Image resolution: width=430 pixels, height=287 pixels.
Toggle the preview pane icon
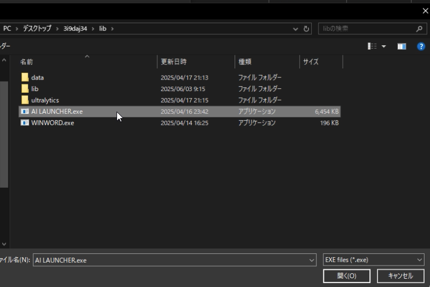(x=402, y=47)
